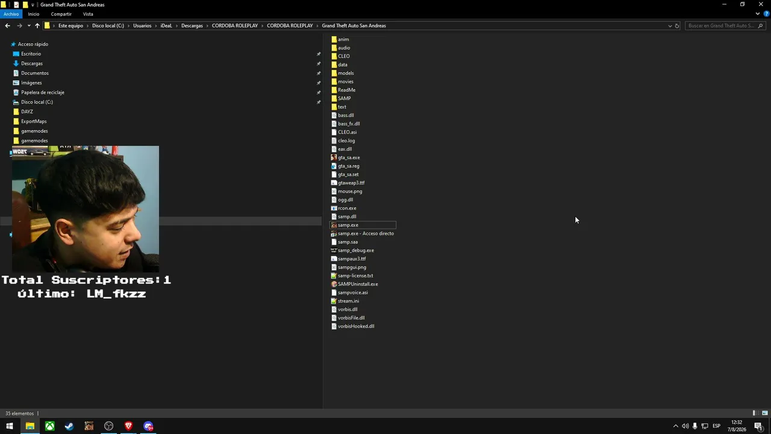The width and height of the screenshot is (771, 434).
Task: Go back to the previous folder
Action: (7, 26)
